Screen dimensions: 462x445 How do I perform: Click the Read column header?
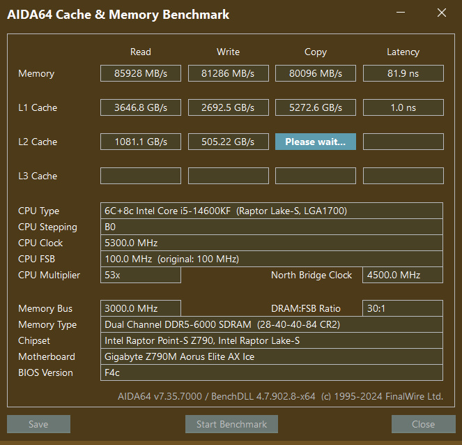pyautogui.click(x=141, y=52)
